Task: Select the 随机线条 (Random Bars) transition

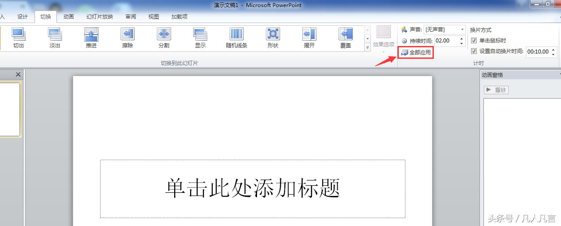Action: point(237,38)
